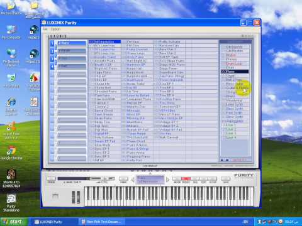Screen dimensions: 302x226
Task: Select channel 1 Piano slot
Action: coord(72,43)
